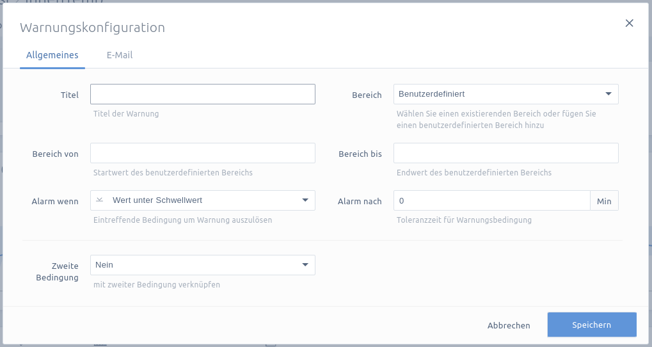Click the caret arrow of the Alarm wenn dropdown
652x347 pixels.
(305, 200)
